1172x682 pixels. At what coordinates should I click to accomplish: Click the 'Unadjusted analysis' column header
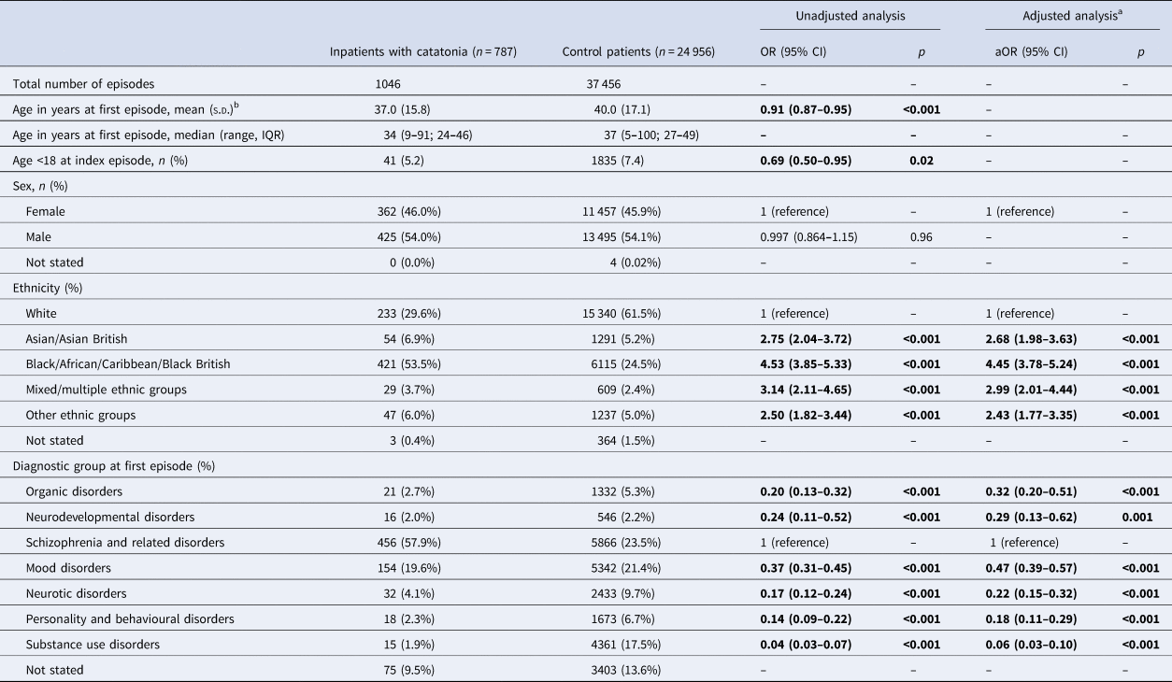pyautogui.click(x=850, y=16)
